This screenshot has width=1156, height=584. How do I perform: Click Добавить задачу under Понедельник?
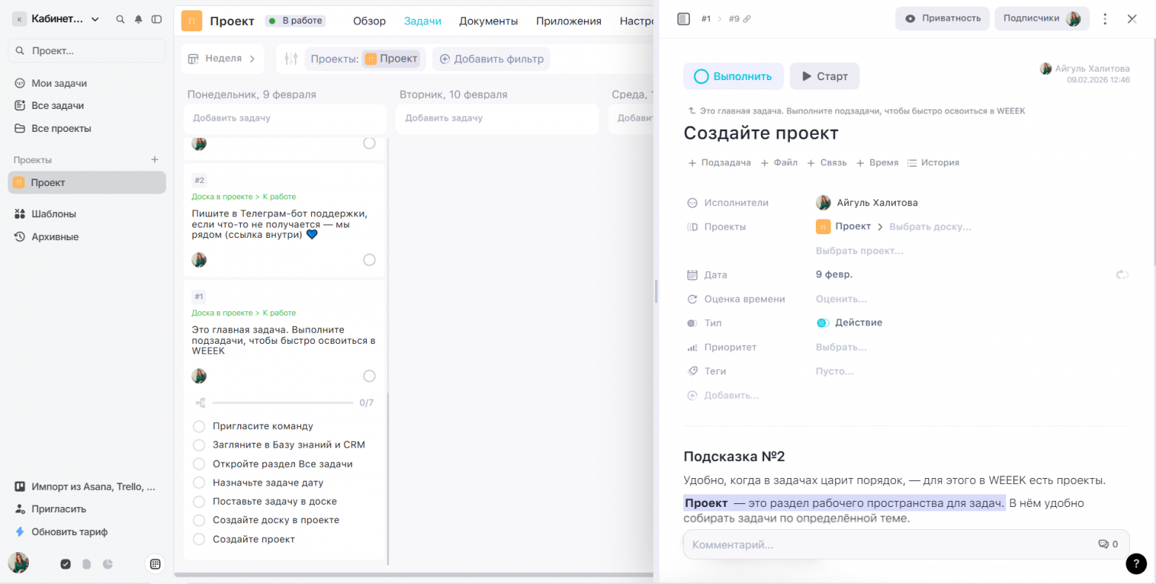tap(285, 118)
